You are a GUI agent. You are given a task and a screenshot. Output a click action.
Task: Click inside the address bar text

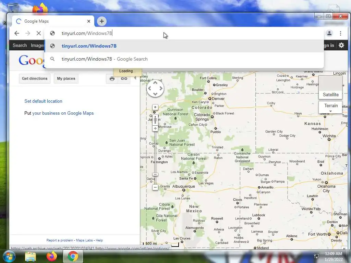pyautogui.click(x=87, y=33)
